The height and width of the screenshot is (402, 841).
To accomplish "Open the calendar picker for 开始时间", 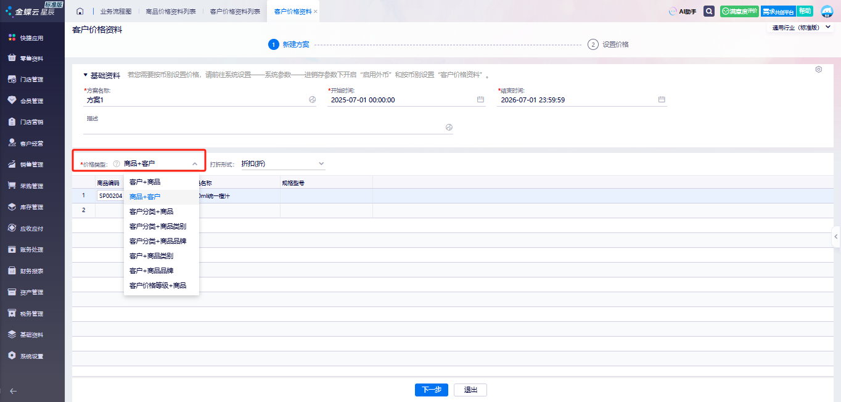I will (480, 100).
